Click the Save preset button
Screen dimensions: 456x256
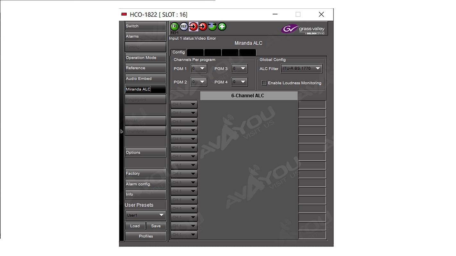156,226
